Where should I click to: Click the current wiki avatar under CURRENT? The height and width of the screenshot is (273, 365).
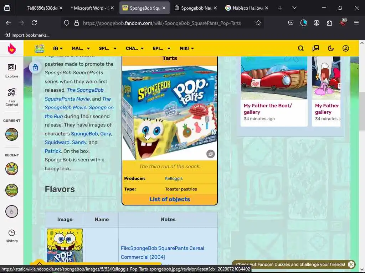click(12, 134)
